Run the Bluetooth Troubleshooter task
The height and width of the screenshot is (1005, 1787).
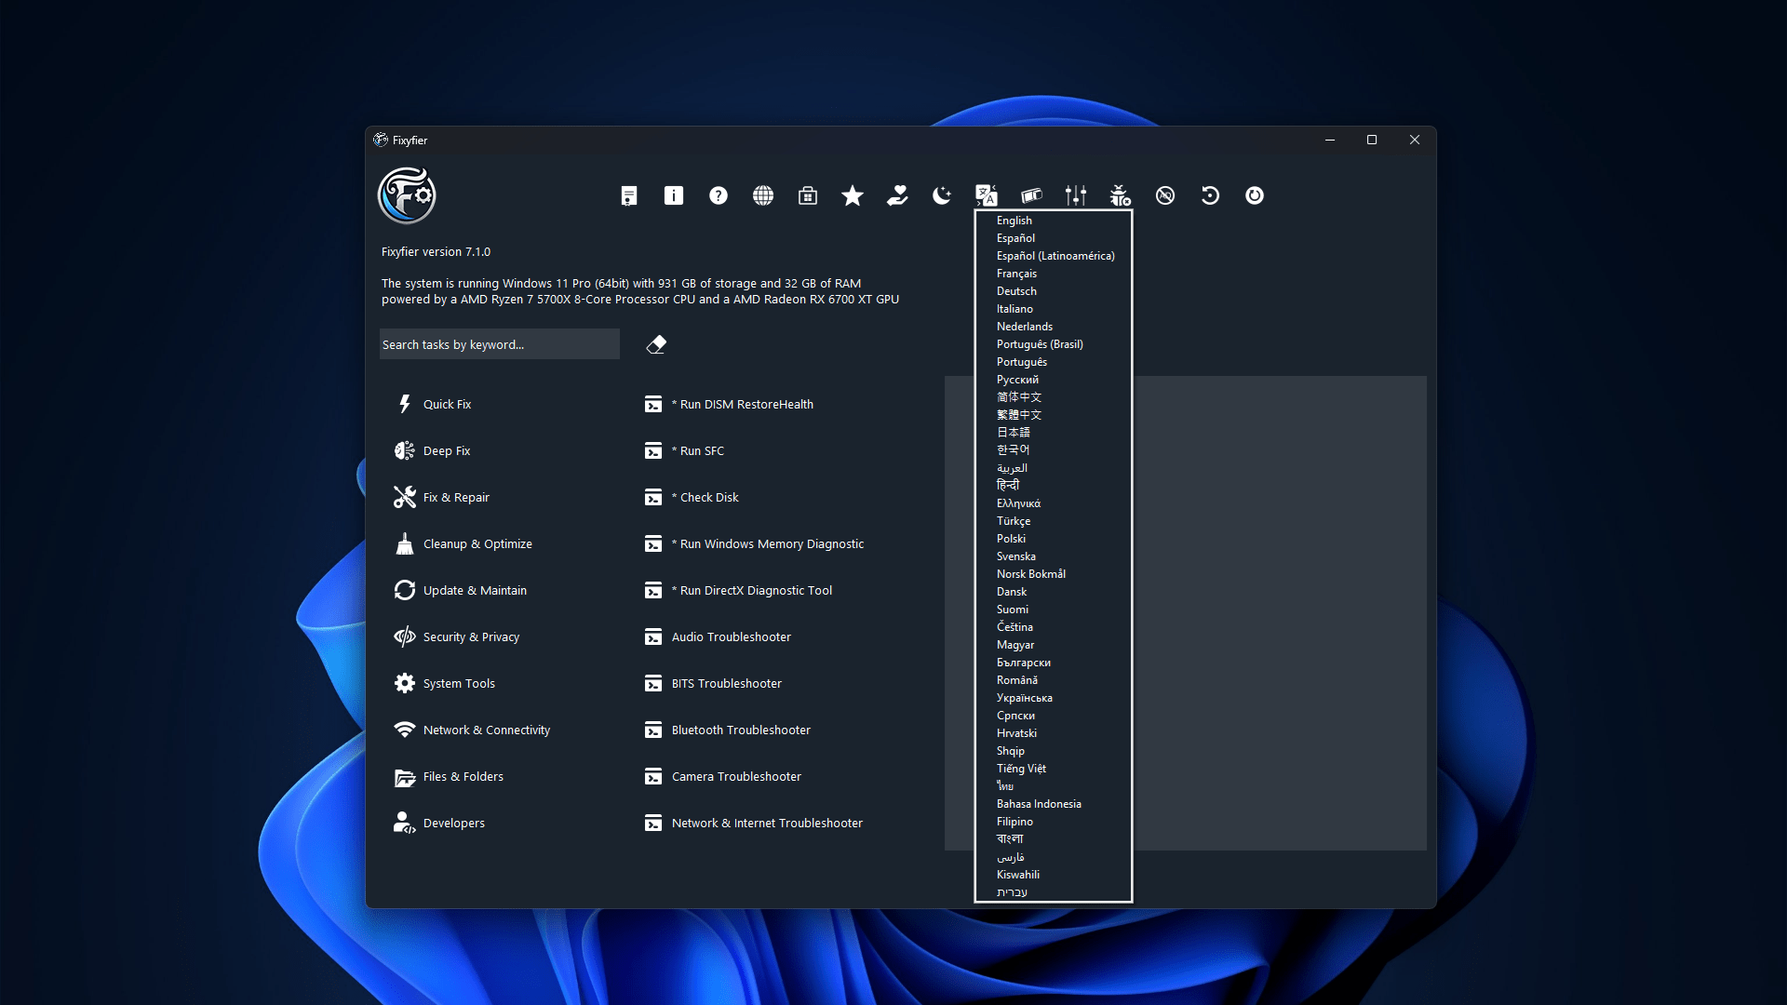click(740, 730)
